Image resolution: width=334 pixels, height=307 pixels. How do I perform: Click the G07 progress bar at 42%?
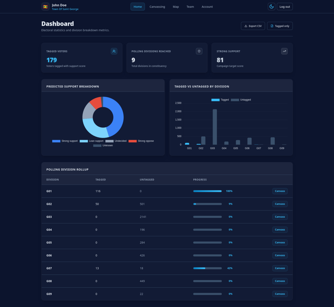[x=207, y=268]
